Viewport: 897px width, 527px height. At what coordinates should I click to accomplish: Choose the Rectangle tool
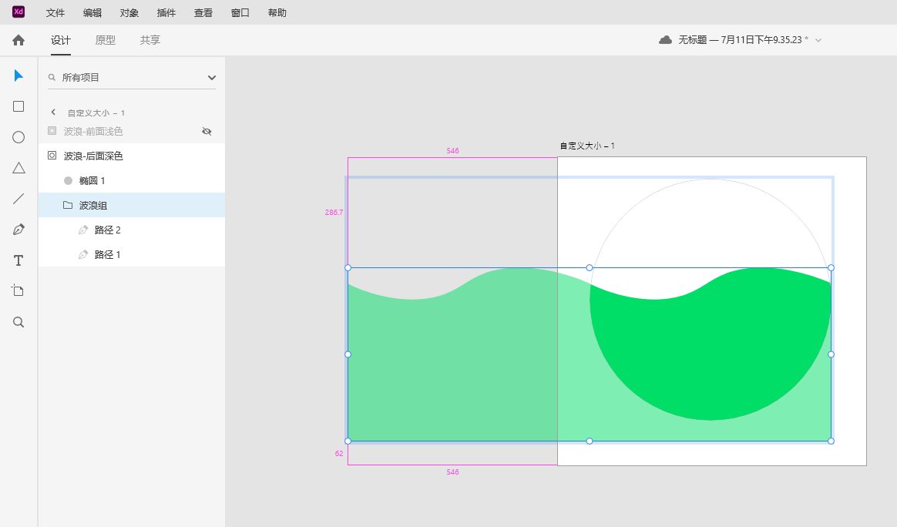tap(18, 106)
